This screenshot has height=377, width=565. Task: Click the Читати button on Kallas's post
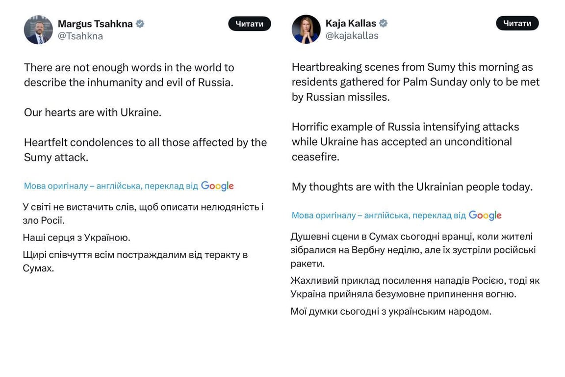point(517,23)
